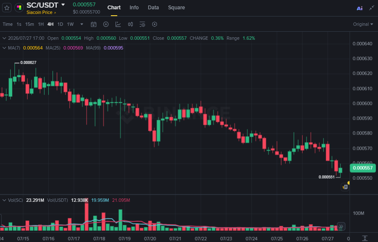Collapse the MA indicator row chevron
Screen dimensions: 378x242
tap(4, 48)
